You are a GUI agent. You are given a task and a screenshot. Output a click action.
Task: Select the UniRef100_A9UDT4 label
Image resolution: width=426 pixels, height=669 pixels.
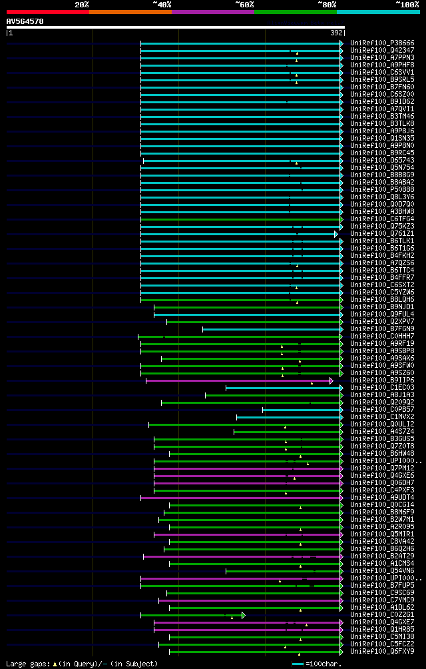(382, 497)
